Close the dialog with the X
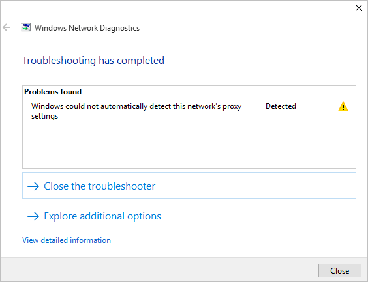Image resolution: width=368 pixels, height=282 pixels. pyautogui.click(x=359, y=8)
